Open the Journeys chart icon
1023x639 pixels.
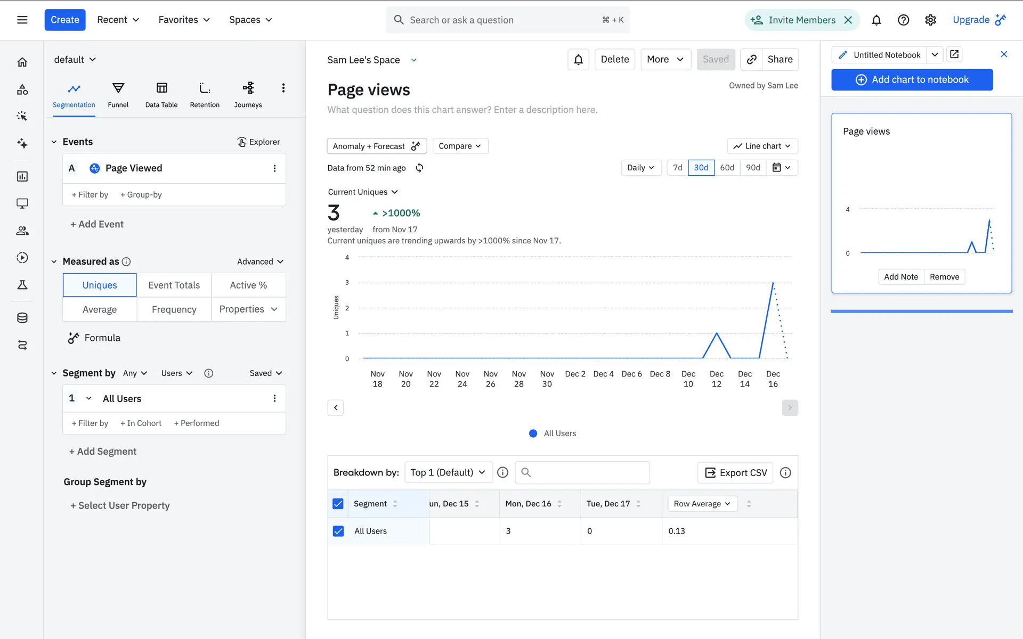(248, 94)
